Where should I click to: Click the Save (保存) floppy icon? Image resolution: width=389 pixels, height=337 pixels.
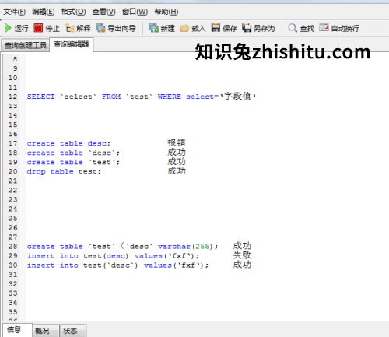pos(216,28)
